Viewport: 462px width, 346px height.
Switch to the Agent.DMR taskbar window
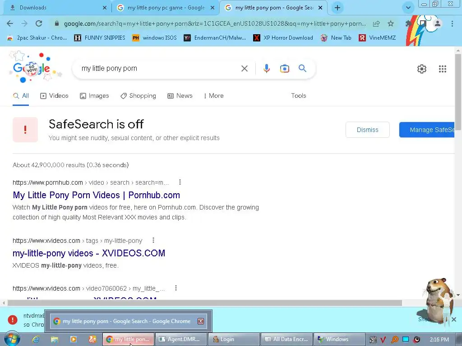pyautogui.click(x=180, y=339)
